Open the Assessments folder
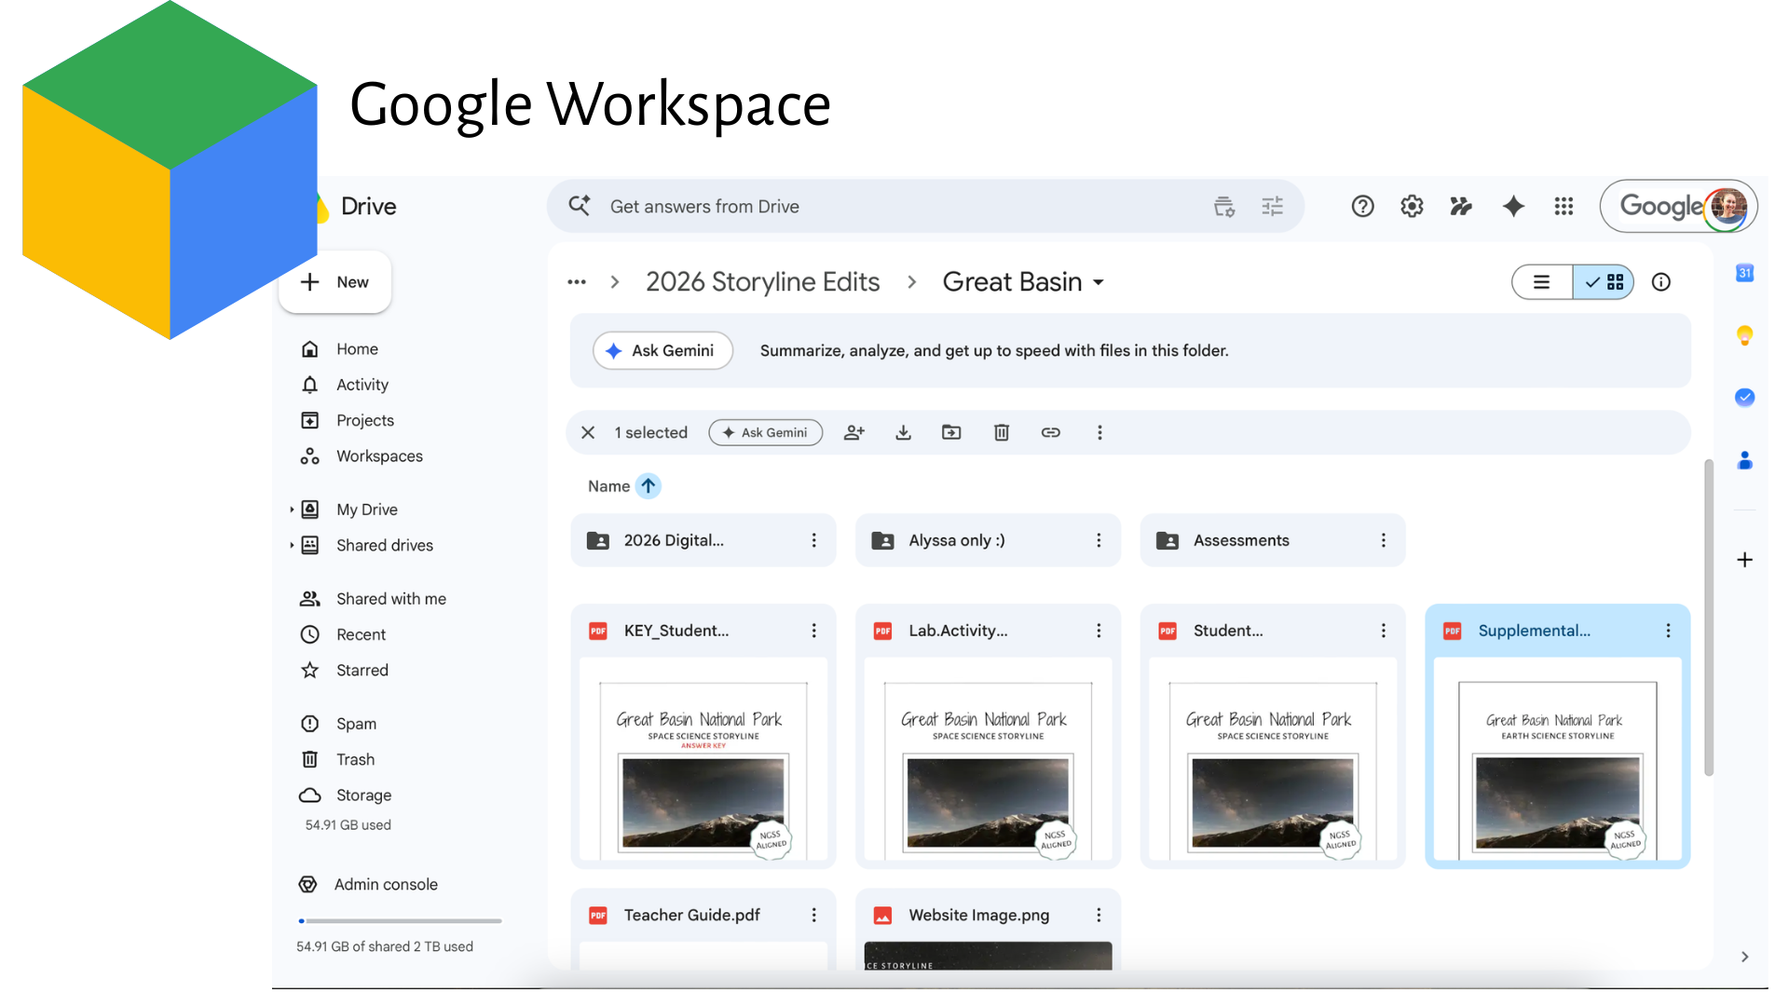The height and width of the screenshot is (1006, 1789). click(1273, 540)
